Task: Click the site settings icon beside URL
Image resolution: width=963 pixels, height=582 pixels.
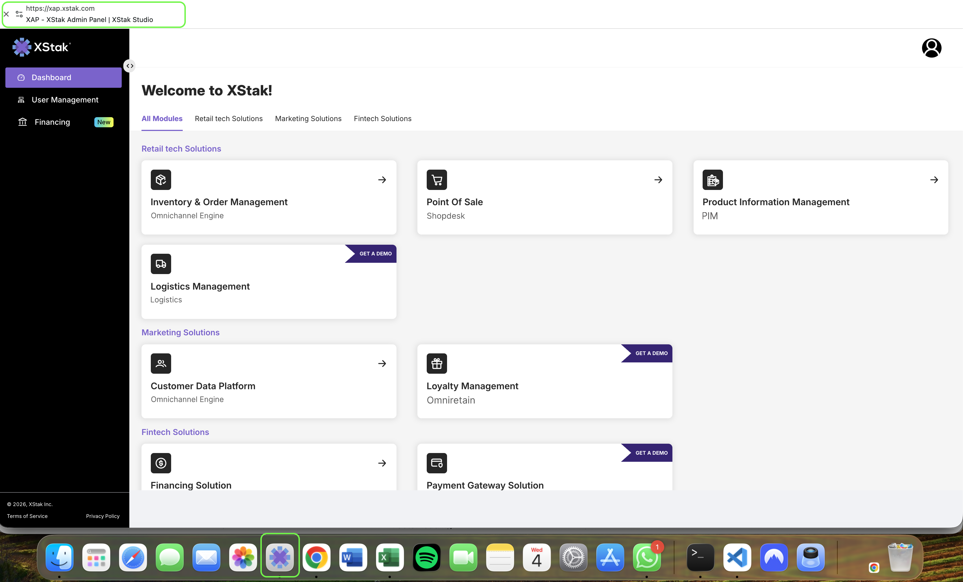Action: pyautogui.click(x=19, y=14)
